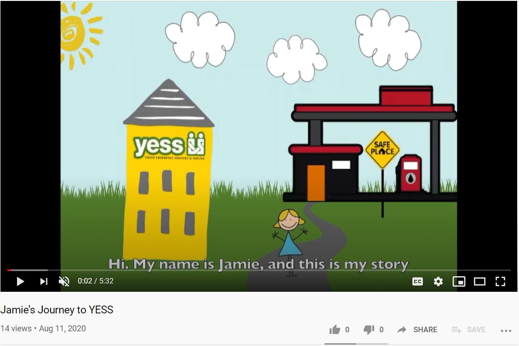Play the video
This screenshot has width=519, height=346.
tap(20, 282)
